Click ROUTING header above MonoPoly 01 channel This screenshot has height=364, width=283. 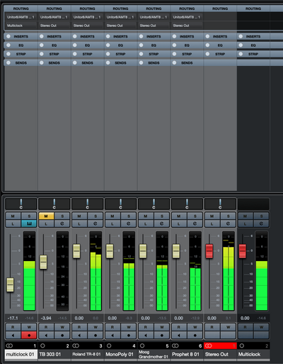[x=120, y=9]
